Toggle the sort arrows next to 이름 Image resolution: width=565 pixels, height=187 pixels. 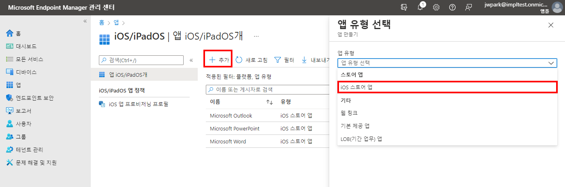coord(270,102)
